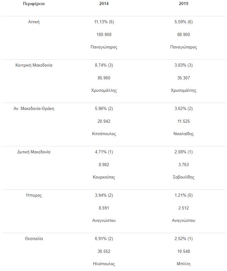This screenshot has width=227, height=271.
Task: Select the Αττική region row label
Action: (34, 22)
